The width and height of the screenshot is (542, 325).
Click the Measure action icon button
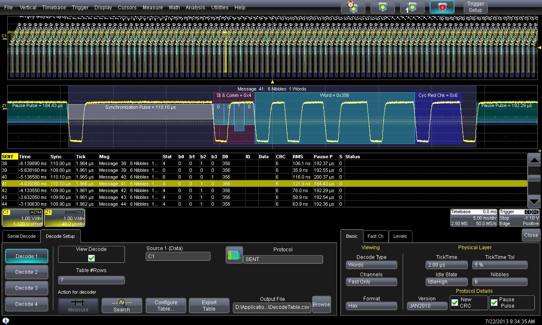click(78, 305)
